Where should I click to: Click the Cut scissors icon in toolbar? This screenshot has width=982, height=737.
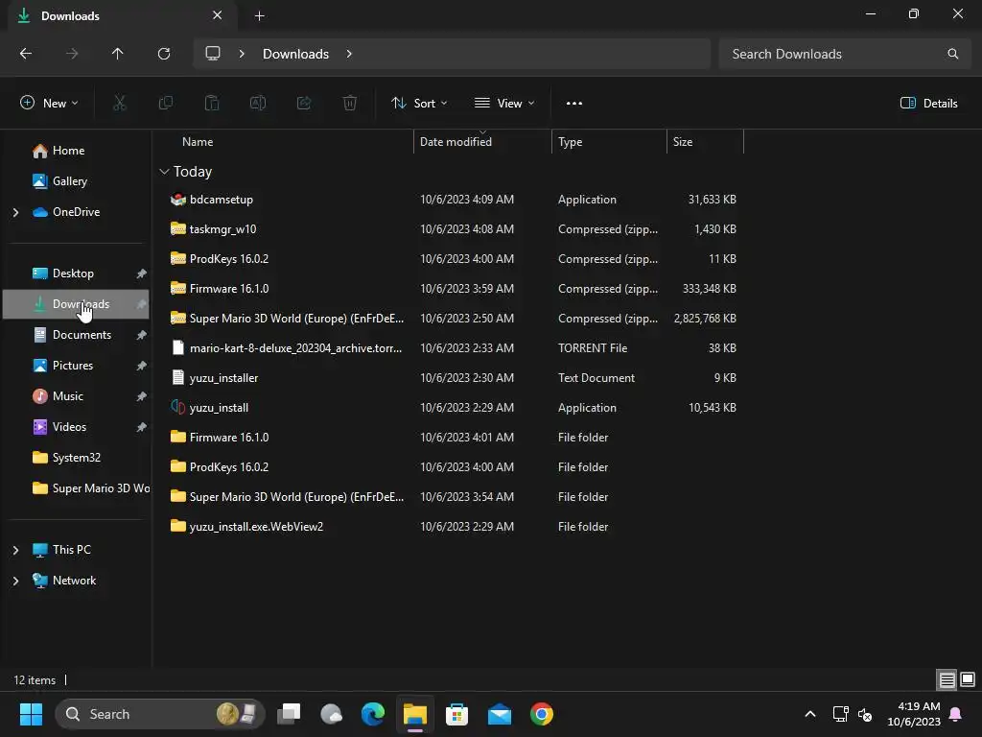pos(119,104)
